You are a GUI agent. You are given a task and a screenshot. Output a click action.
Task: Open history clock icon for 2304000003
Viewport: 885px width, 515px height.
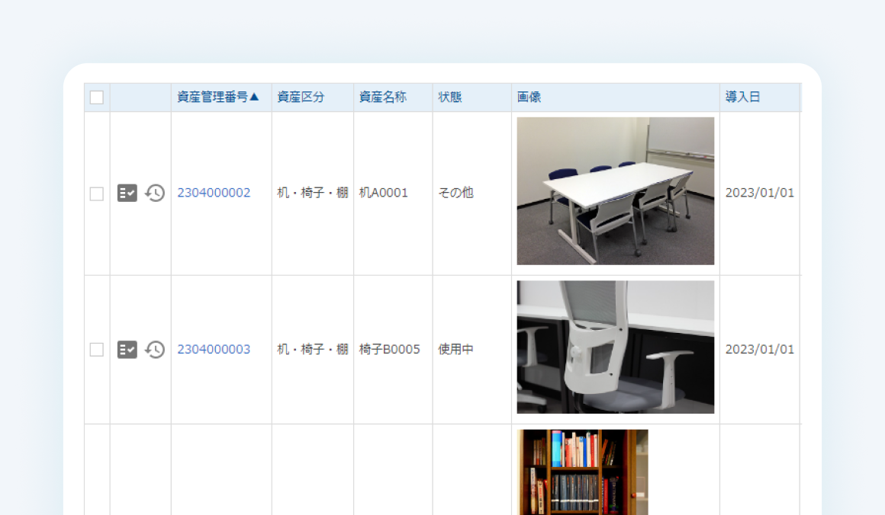coord(155,350)
